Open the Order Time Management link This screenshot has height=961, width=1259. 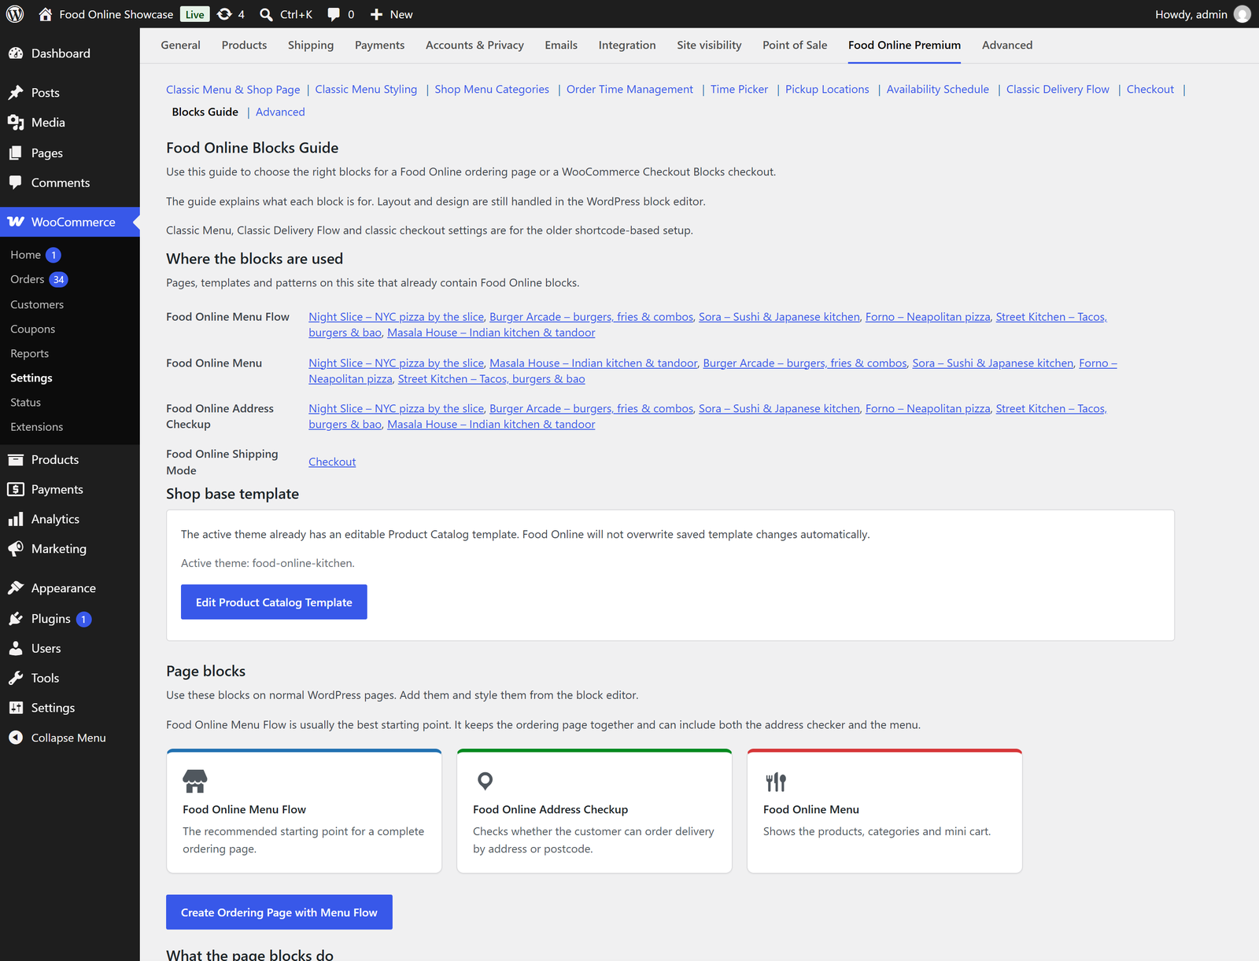629,90
